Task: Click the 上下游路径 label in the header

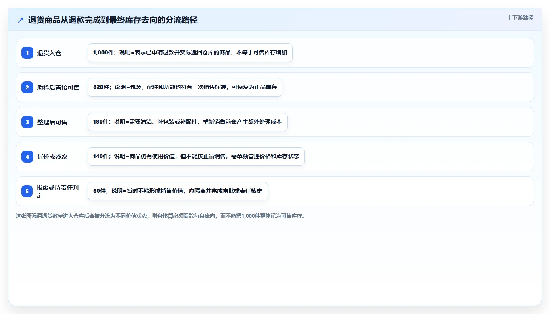Action: pyautogui.click(x=520, y=18)
